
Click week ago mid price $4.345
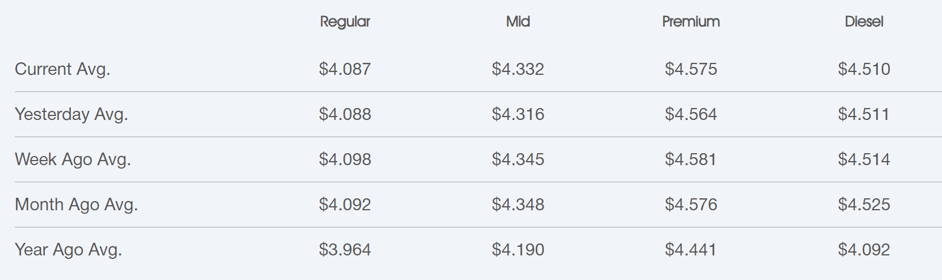(x=518, y=159)
